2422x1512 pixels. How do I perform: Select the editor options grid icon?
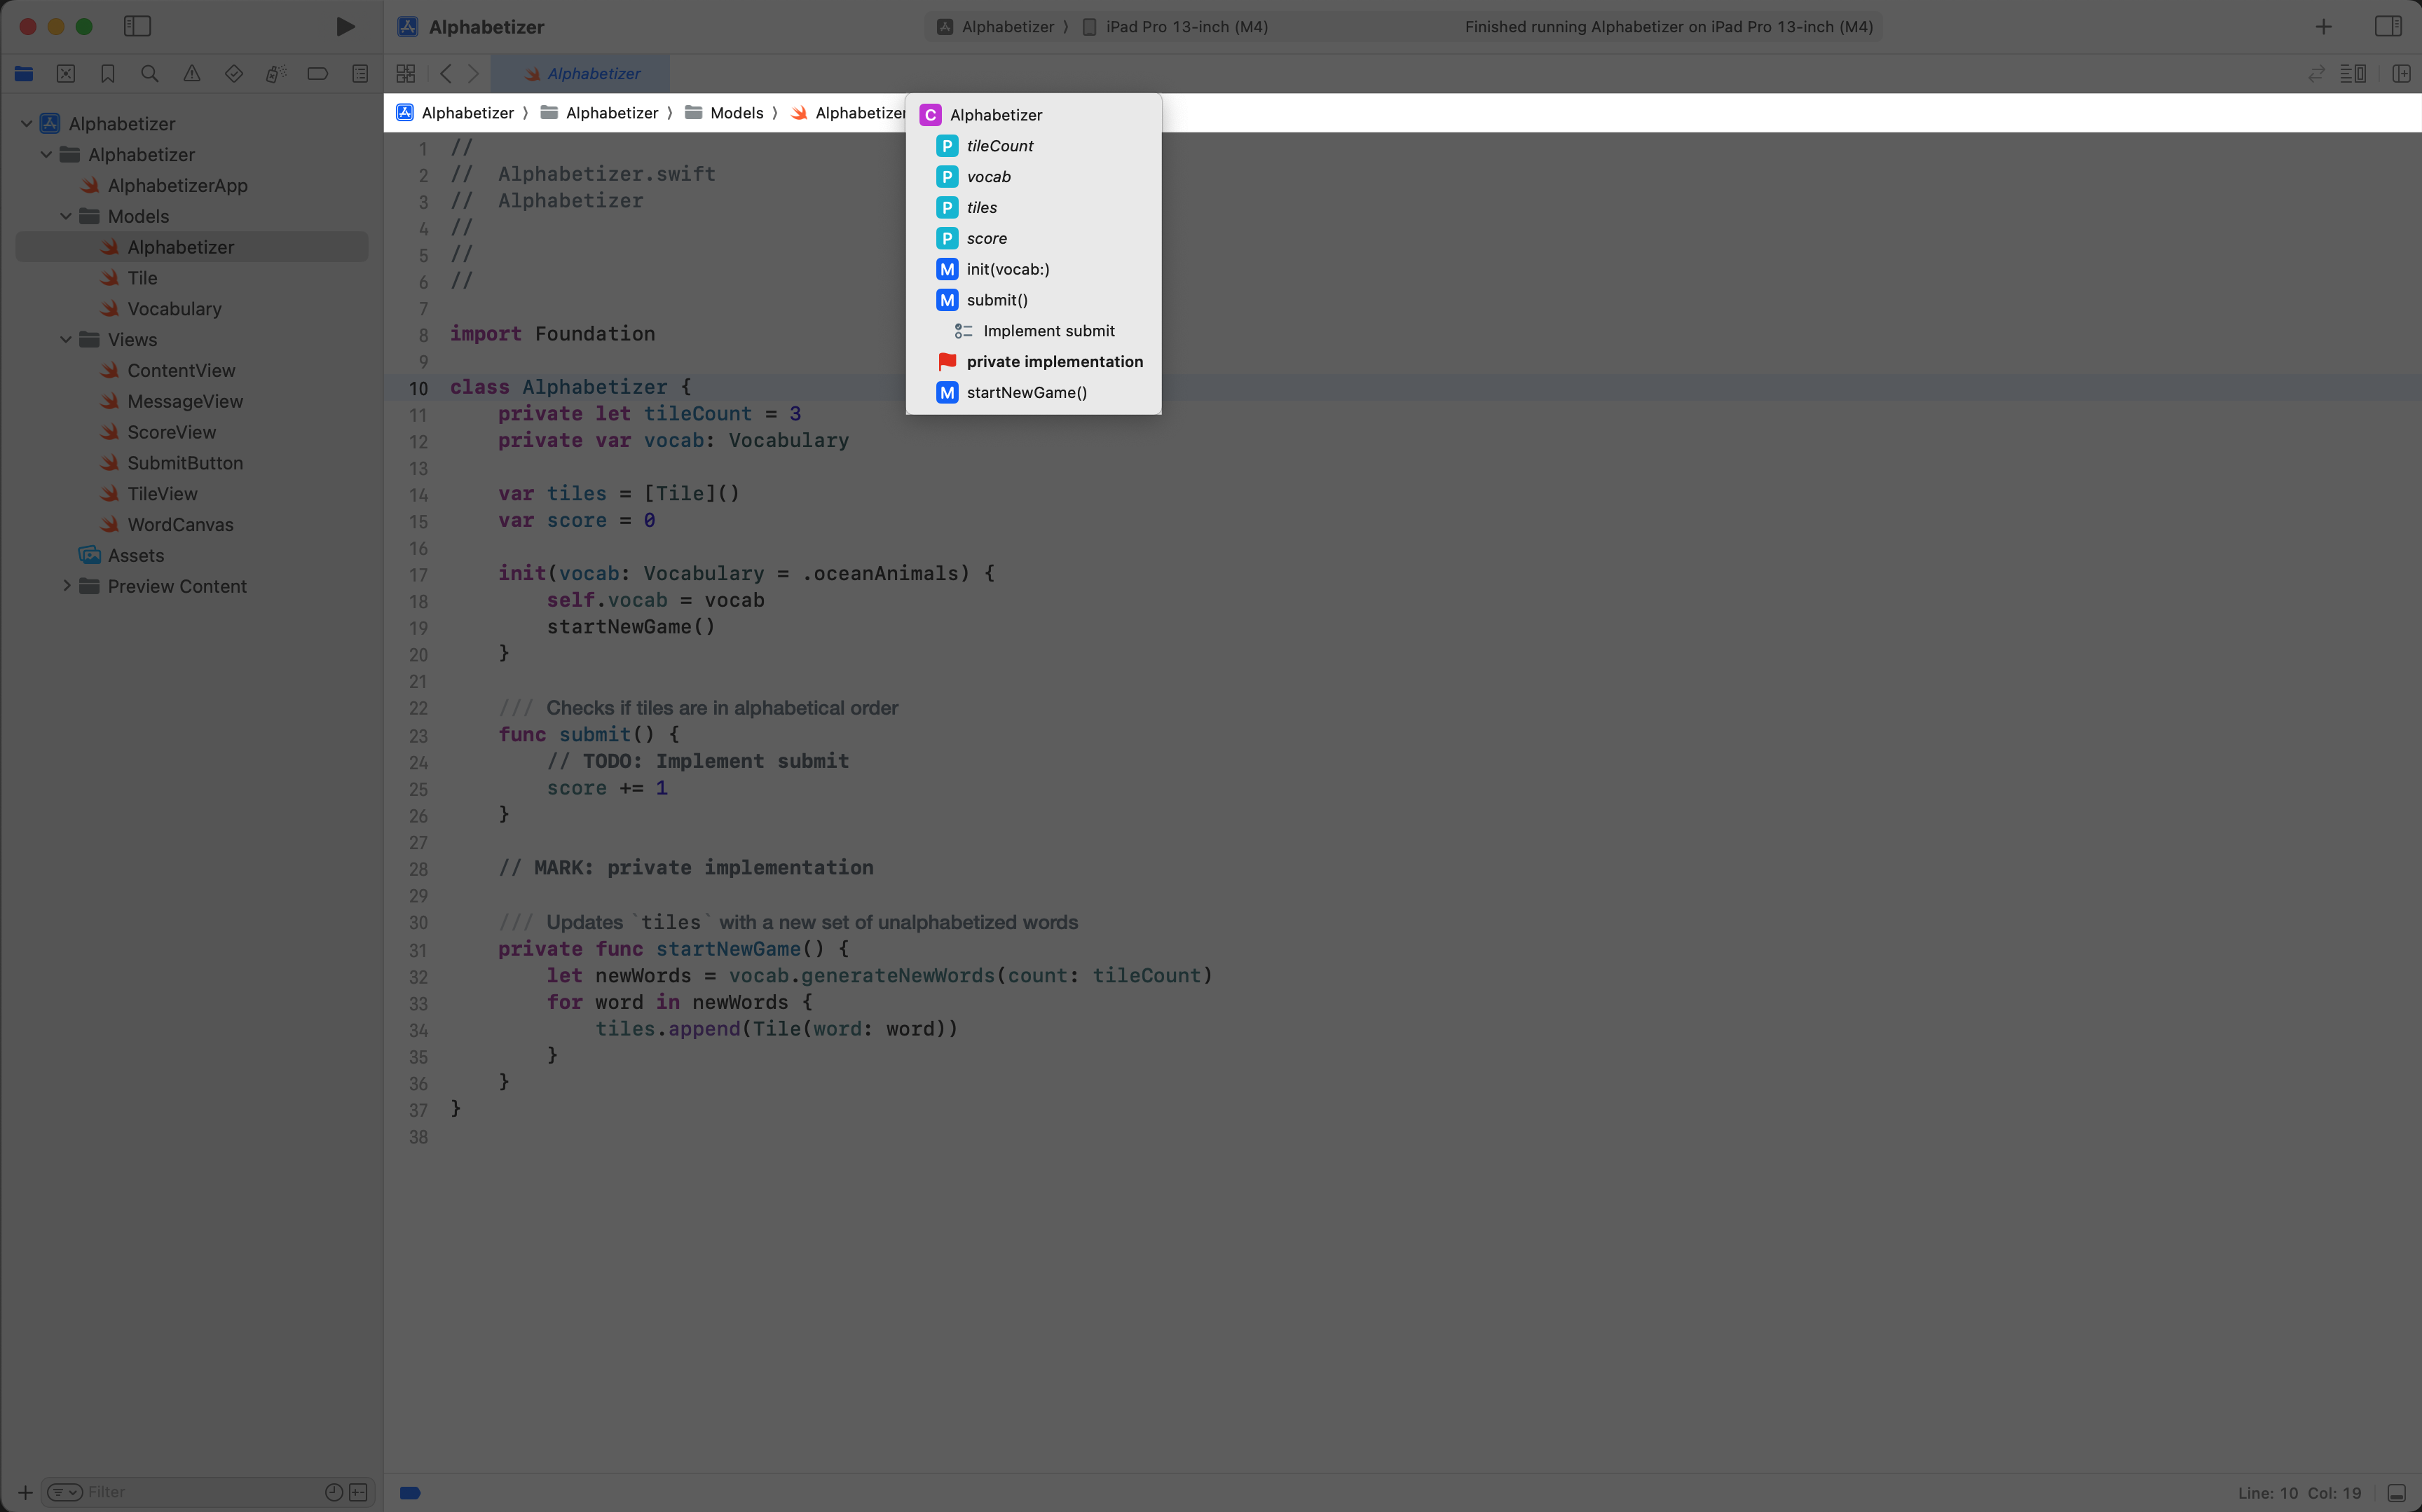(x=406, y=73)
